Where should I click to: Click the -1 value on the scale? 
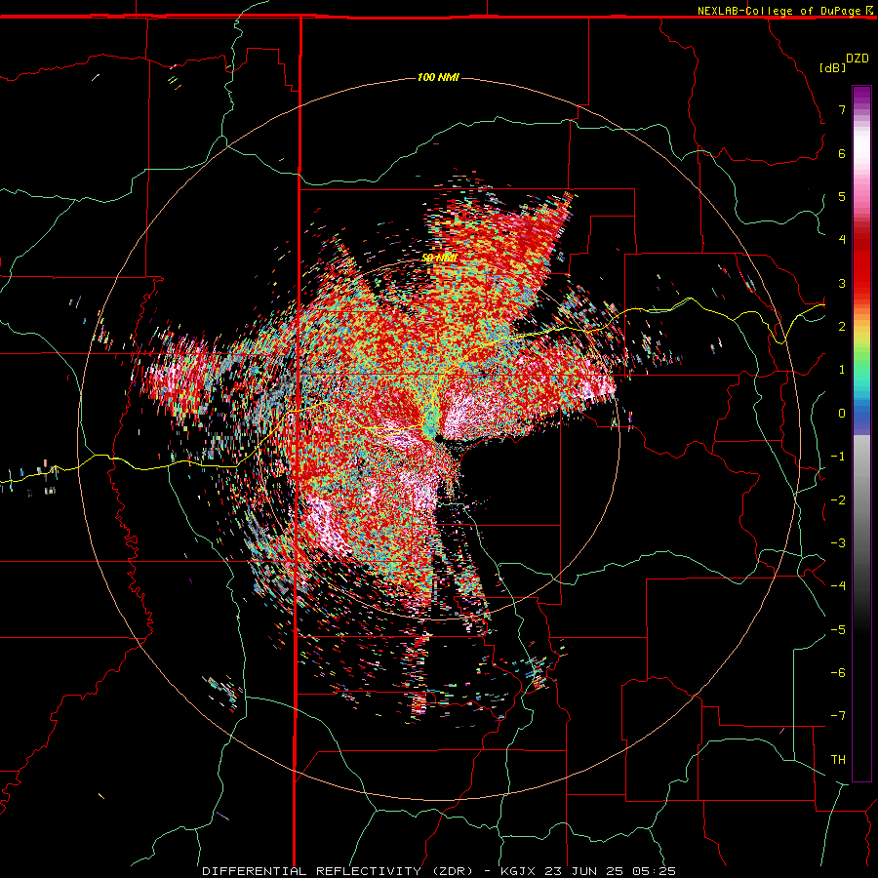click(838, 457)
